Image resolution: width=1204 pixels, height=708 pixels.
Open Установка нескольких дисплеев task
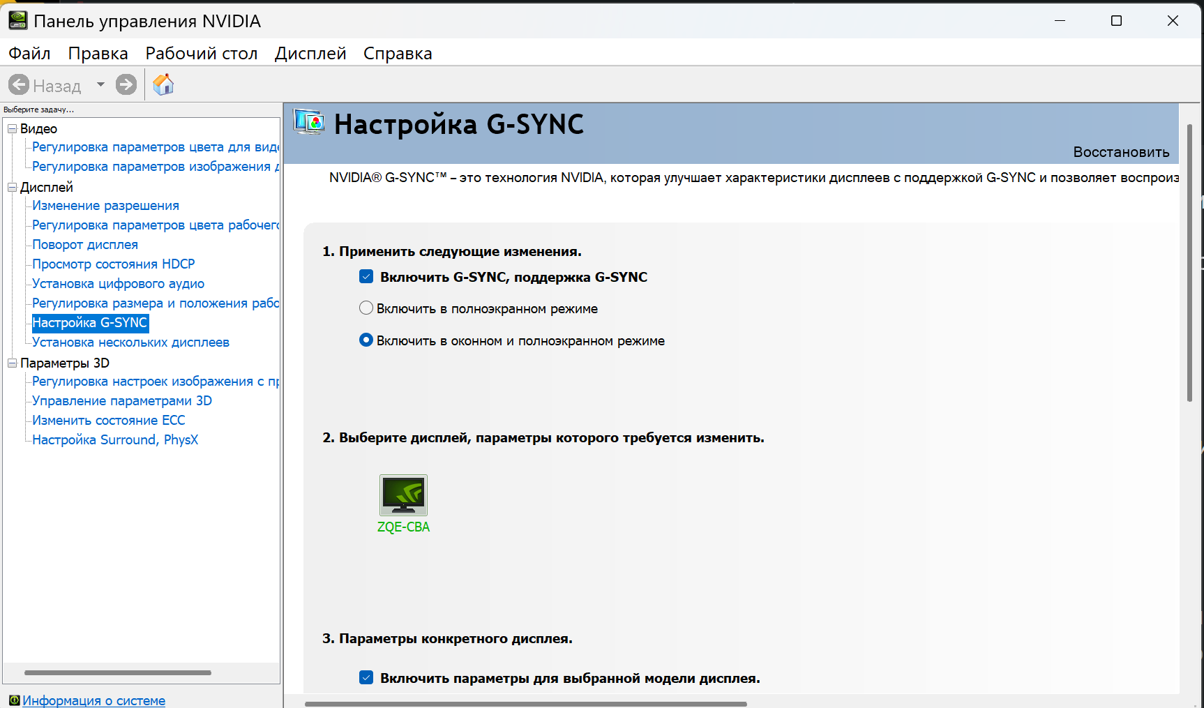(x=130, y=342)
